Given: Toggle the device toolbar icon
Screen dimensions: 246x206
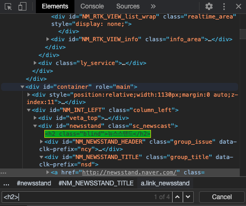Looking at the screenshot, I should [x=23, y=6].
